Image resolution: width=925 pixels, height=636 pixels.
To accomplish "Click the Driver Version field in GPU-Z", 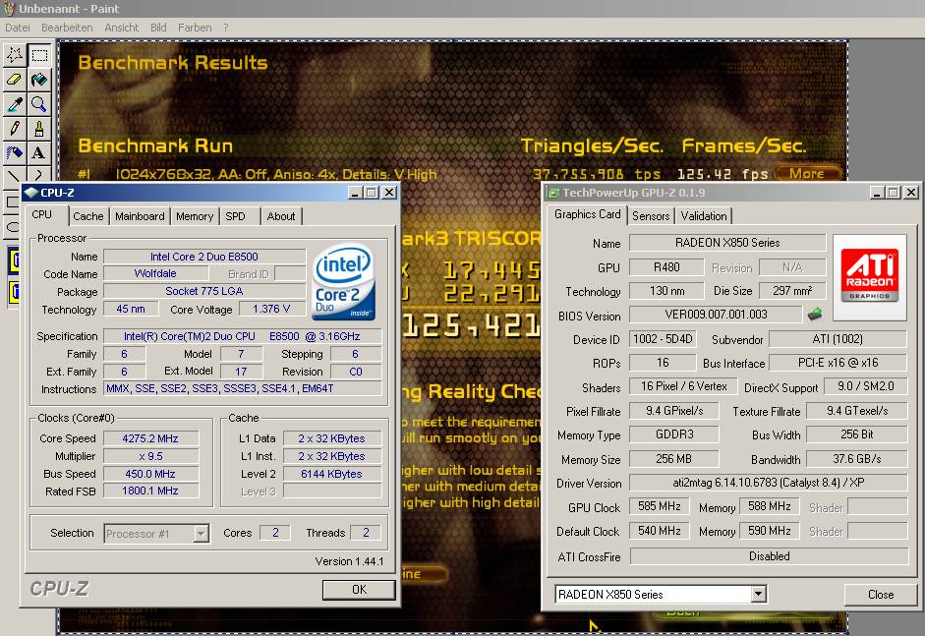I will click(x=768, y=483).
